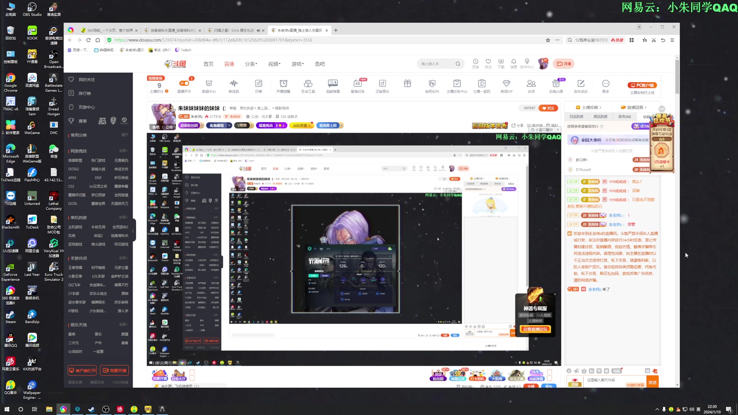Open 日榜 daily ranking icon
738x415 pixels.
click(259, 83)
